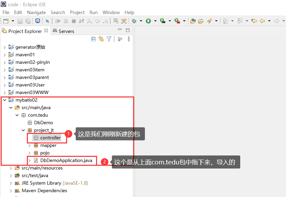Image resolution: width=286 pixels, height=197 pixels.
Task: Click the Last Edit Location icon
Action: [254, 21]
